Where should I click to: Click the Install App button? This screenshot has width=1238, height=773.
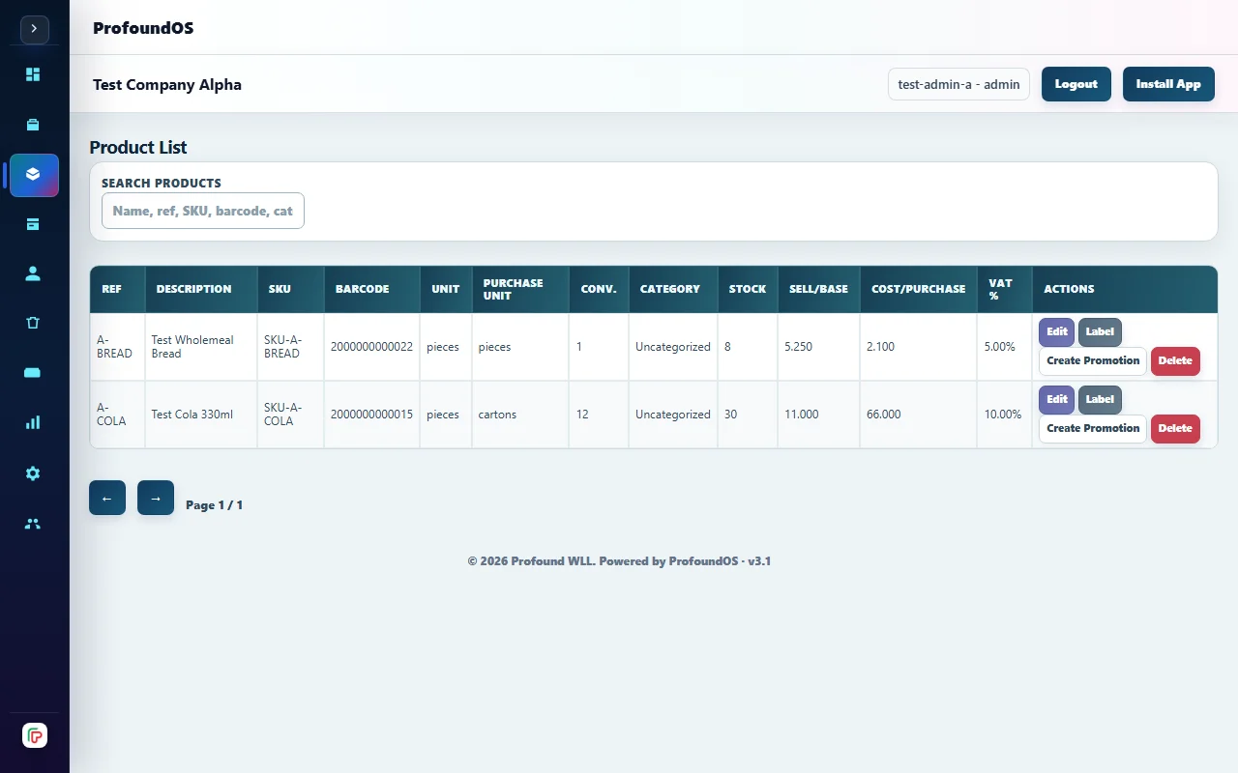coord(1168,84)
